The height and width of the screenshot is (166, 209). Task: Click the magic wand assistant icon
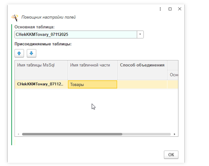click(15, 17)
